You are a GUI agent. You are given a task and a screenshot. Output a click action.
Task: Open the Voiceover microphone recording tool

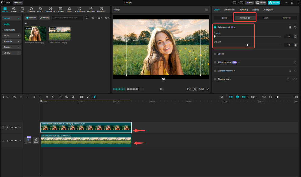pyautogui.click(x=222, y=97)
